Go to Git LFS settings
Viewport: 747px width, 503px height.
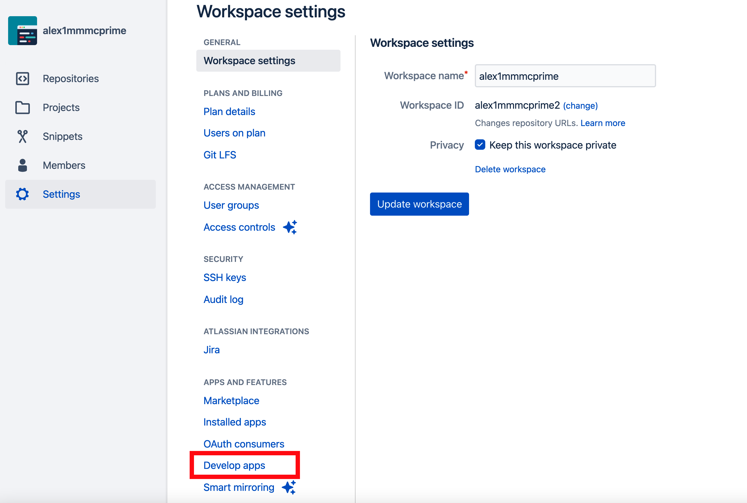point(220,155)
